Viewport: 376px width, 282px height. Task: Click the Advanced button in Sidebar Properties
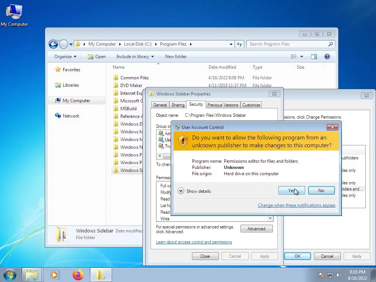point(257,228)
